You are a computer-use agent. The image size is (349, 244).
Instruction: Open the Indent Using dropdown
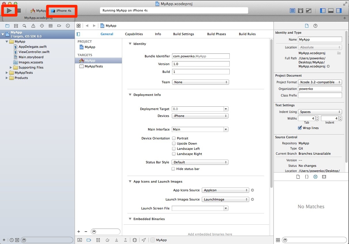coord(320,112)
